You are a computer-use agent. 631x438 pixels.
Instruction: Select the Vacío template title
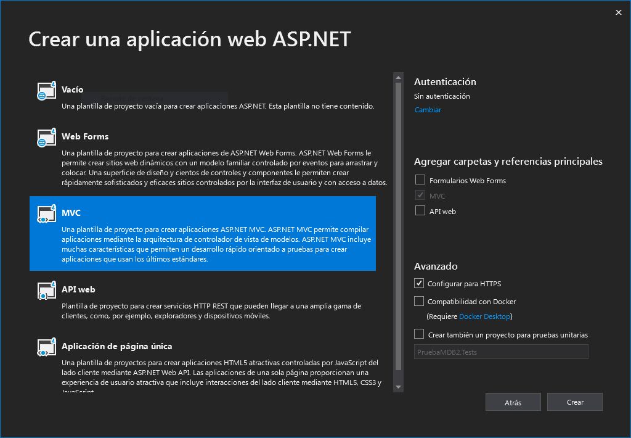[x=73, y=89]
